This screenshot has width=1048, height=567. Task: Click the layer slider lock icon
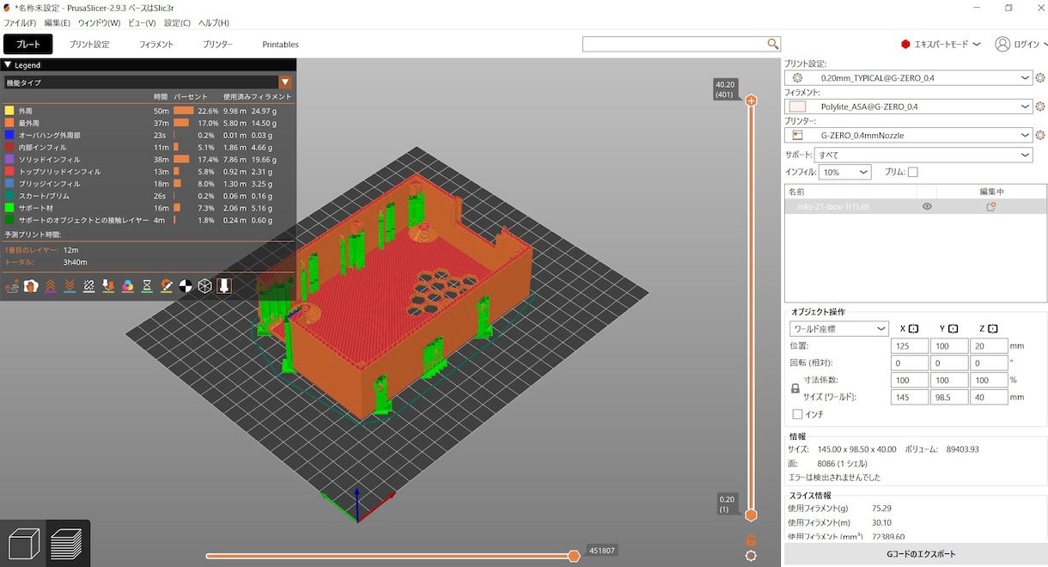[751, 540]
